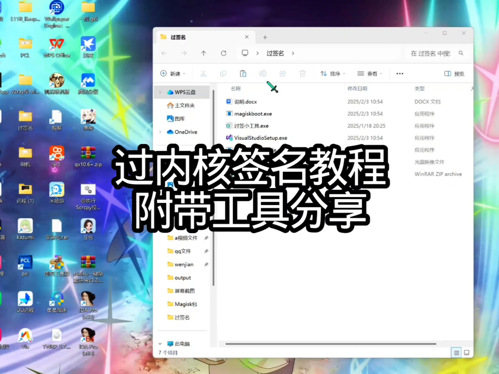Collapse the 此电脑 tree node
The height and width of the screenshot is (374, 499).
coord(160,344)
